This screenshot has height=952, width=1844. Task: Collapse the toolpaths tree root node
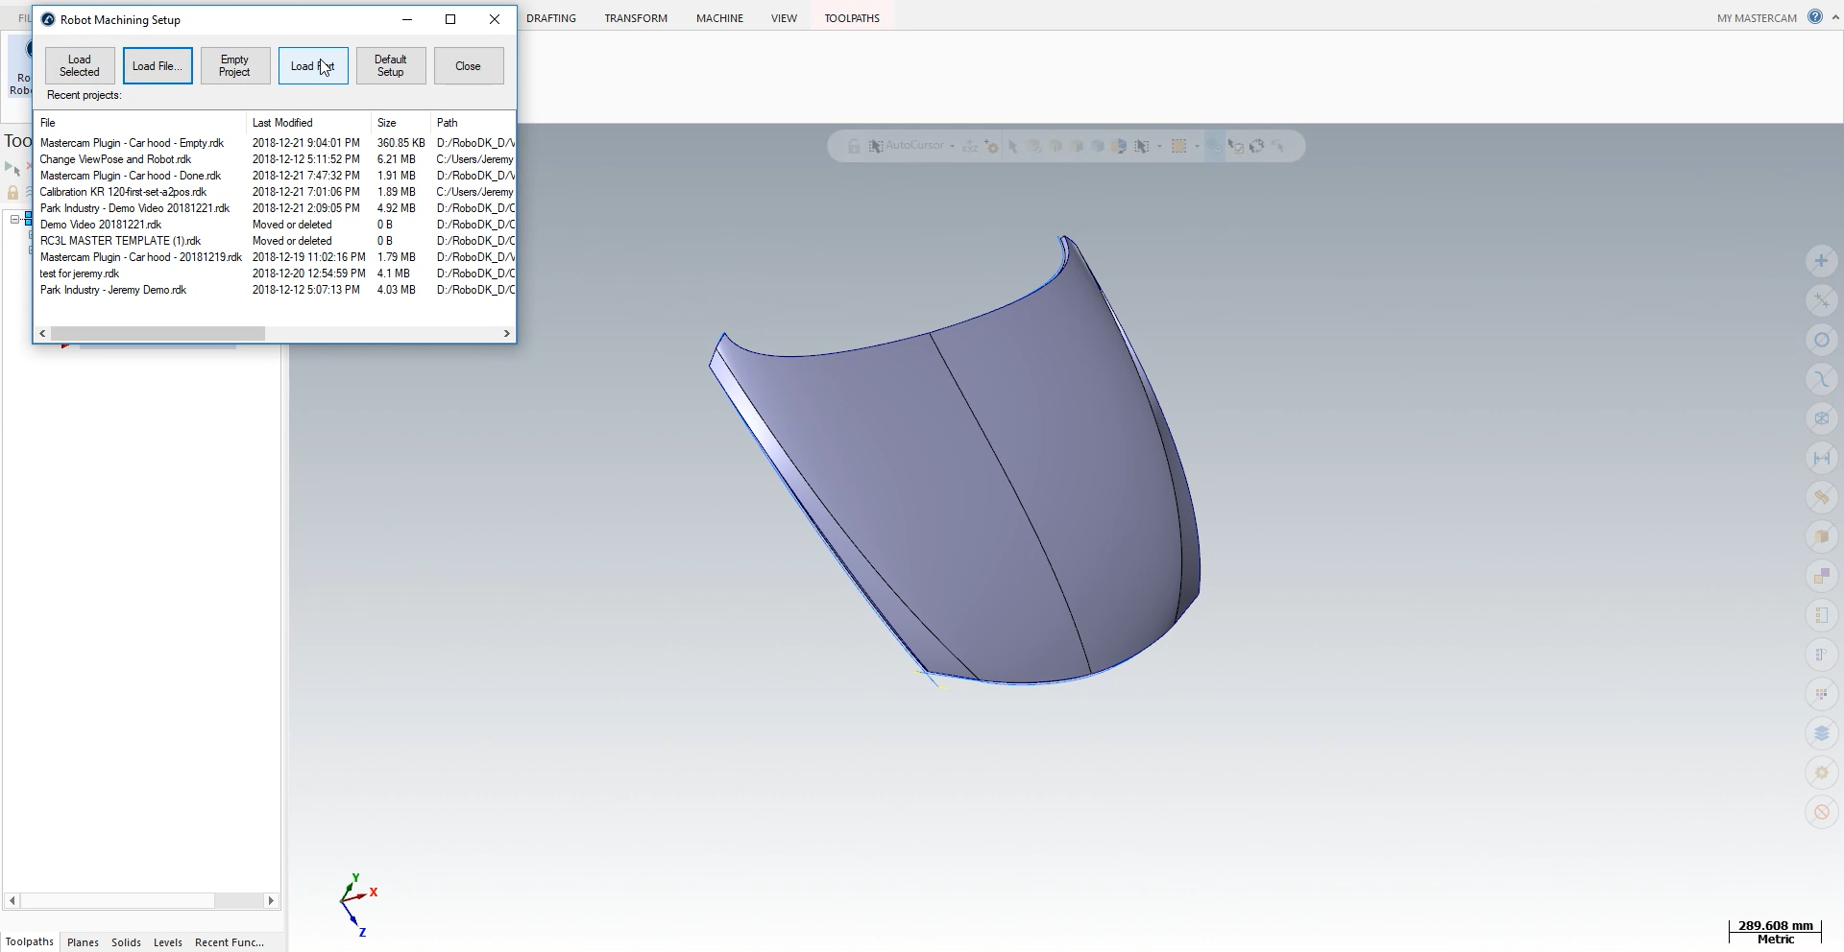pyautogui.click(x=15, y=220)
